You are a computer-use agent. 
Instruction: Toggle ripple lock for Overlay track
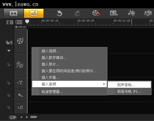pyautogui.click(x=9, y=64)
